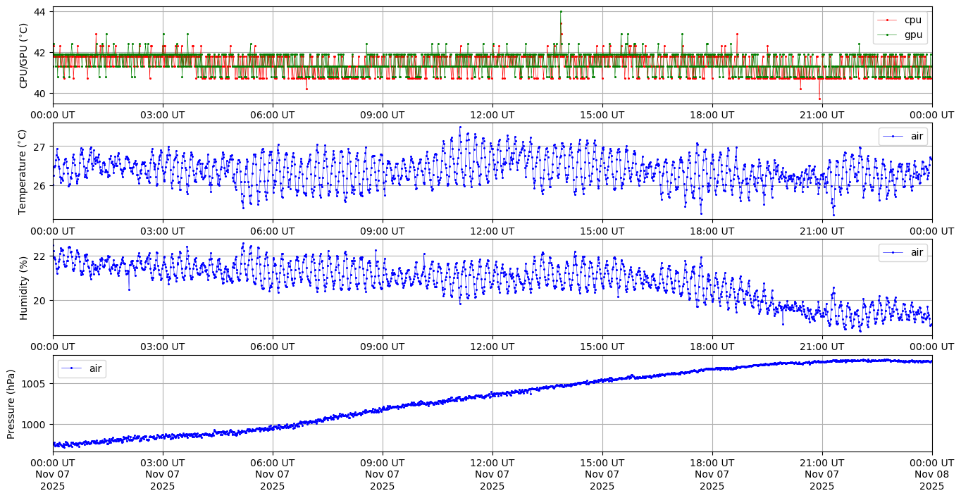Select the green gpu line sample in legend
Image resolution: width=961 pixels, height=498 pixels.
(887, 35)
